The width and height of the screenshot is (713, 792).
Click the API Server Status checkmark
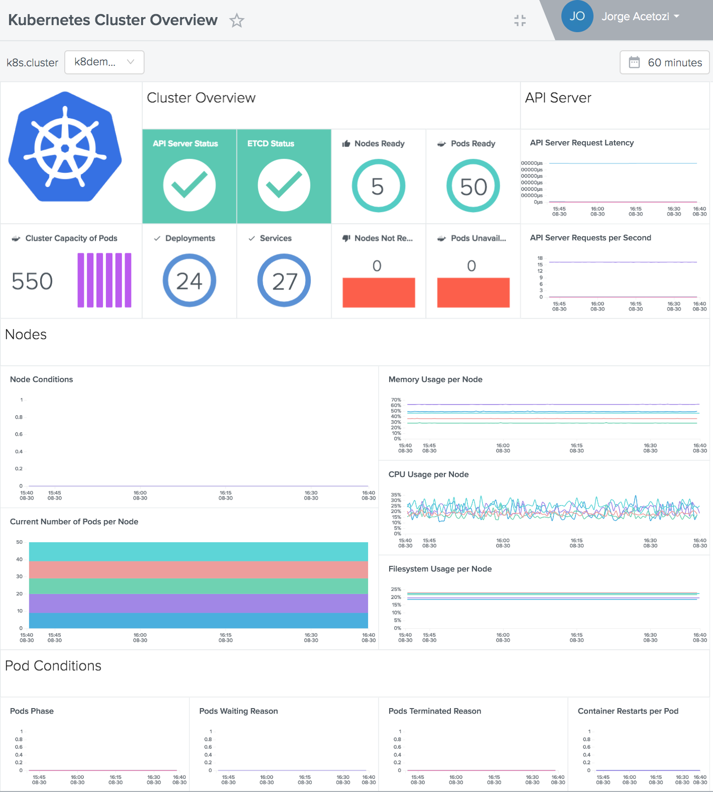coord(189,185)
